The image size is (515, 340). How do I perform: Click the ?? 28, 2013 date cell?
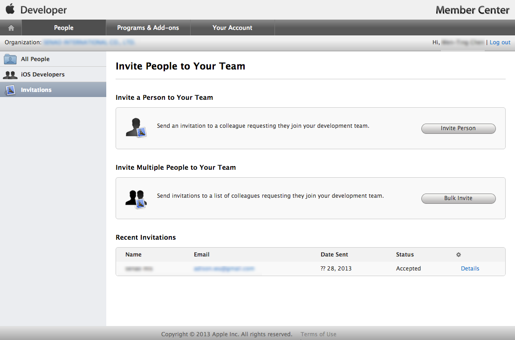[336, 269]
